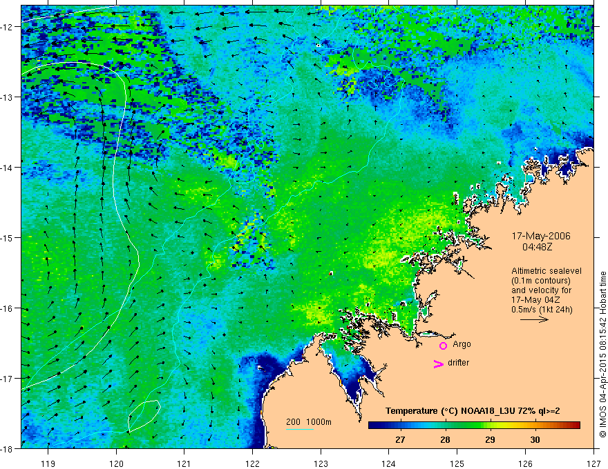The width and height of the screenshot is (608, 469).
Task: Click the longitude axis label 122
Action: [x=252, y=463]
